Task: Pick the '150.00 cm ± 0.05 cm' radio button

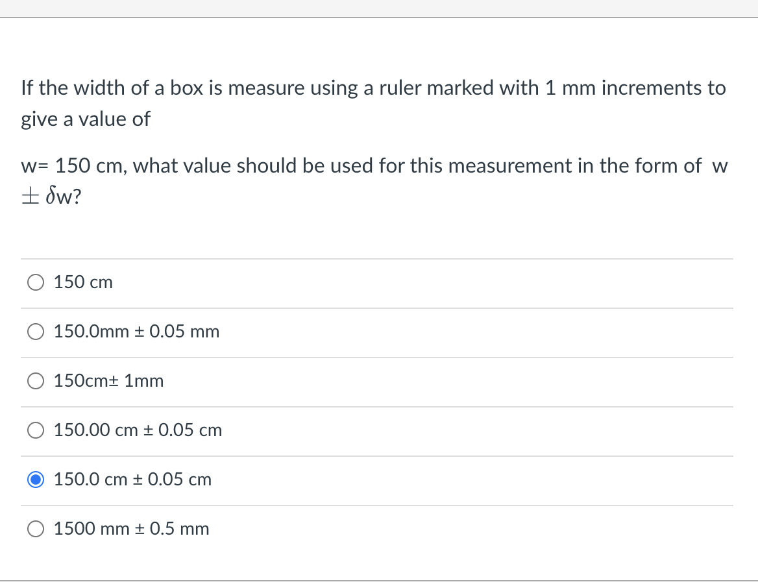Action: point(36,430)
